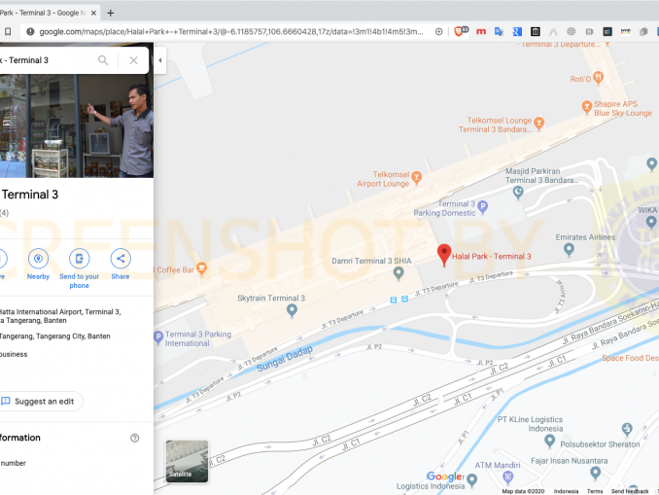
Task: Click the Sungai Dadap river label
Action: pyautogui.click(x=285, y=358)
